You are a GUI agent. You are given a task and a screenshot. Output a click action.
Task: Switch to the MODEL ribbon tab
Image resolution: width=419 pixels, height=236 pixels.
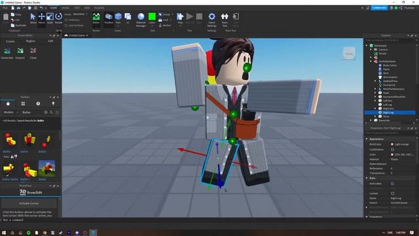tap(65, 8)
